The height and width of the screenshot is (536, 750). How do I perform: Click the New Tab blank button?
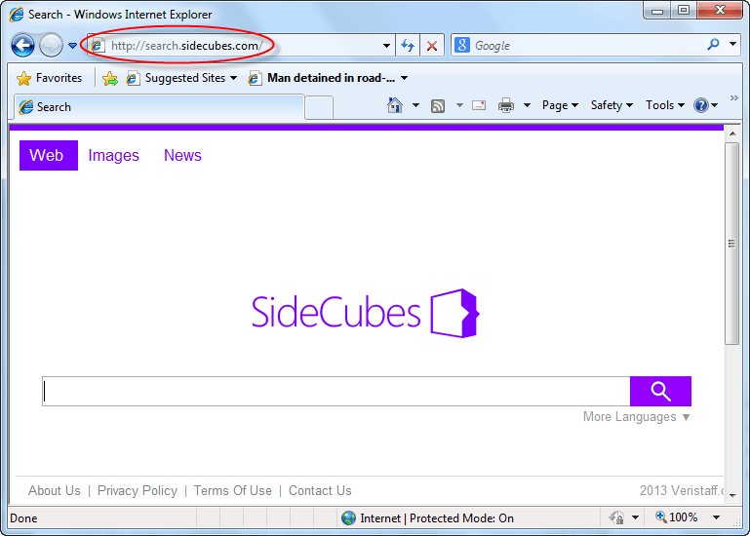(x=319, y=107)
